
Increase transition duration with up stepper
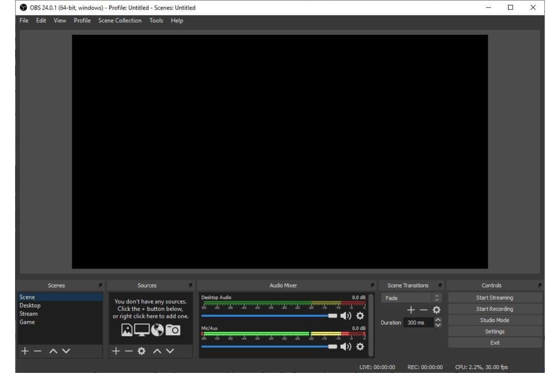(439, 320)
